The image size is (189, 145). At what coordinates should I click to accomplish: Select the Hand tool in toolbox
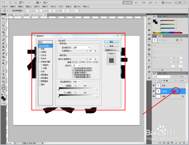(x=3, y=89)
